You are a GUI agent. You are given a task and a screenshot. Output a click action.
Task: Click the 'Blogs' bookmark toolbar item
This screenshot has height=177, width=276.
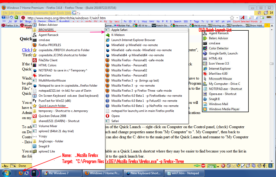point(28,21)
